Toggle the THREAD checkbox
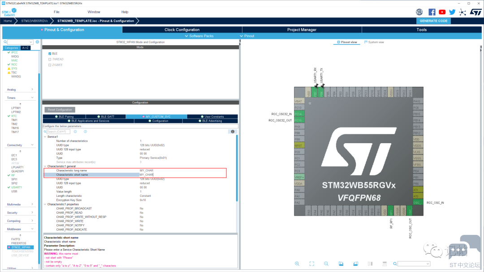Screen dimensions: 484x272 50,59
